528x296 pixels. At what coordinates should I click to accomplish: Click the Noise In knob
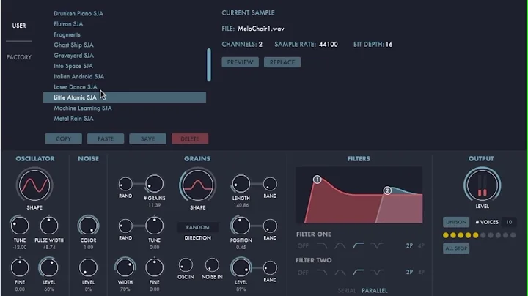click(212, 265)
